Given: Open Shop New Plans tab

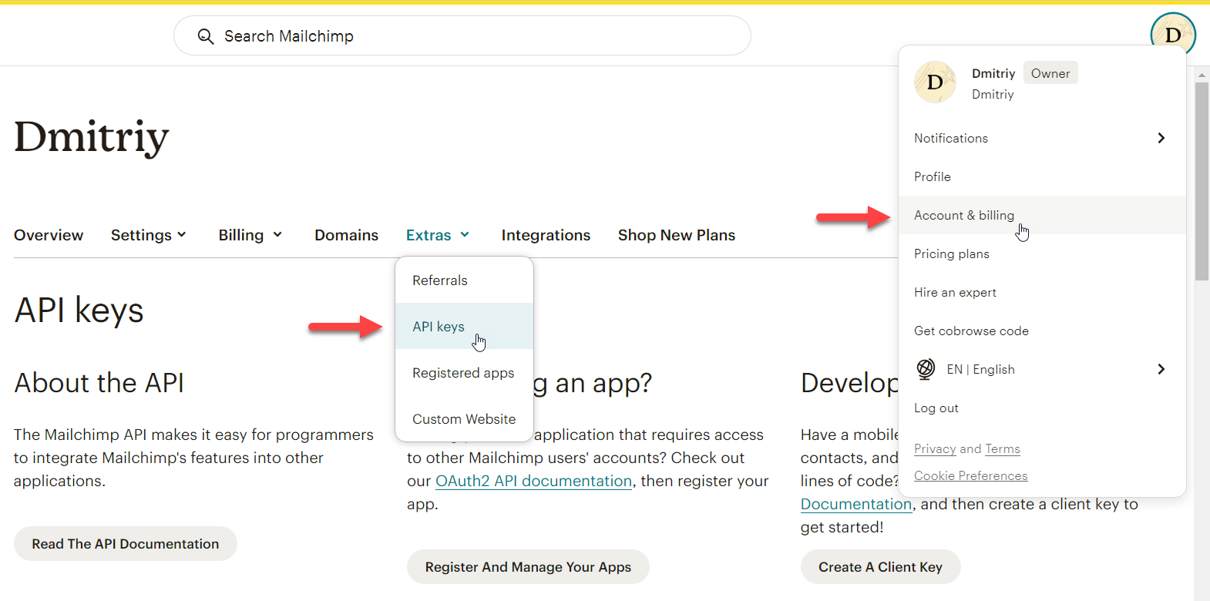Looking at the screenshot, I should pyautogui.click(x=677, y=235).
